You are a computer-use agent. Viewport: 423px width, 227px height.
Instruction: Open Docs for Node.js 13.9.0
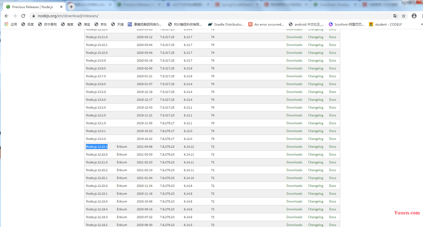(333, 61)
